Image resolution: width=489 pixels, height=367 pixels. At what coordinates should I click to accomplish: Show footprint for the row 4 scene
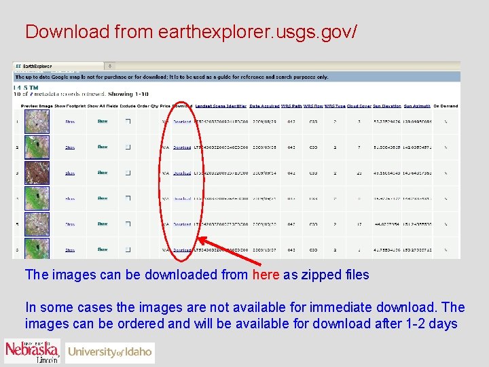[70, 198]
